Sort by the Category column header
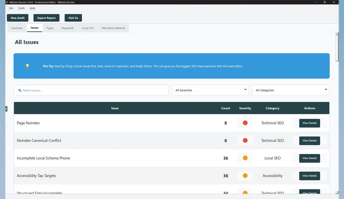This screenshot has width=344, height=199. [x=272, y=108]
